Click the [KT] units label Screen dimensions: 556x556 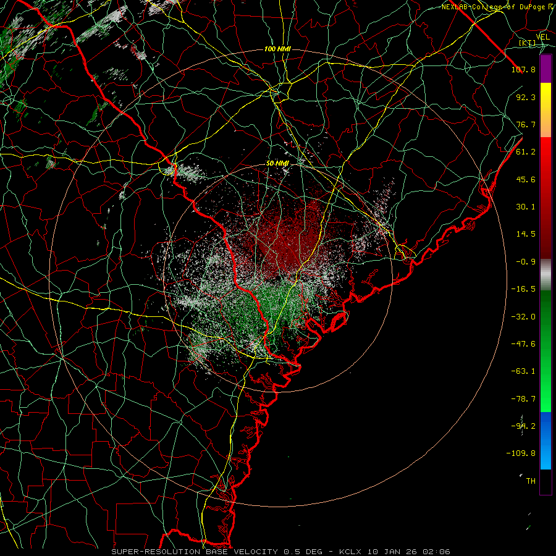coord(528,43)
